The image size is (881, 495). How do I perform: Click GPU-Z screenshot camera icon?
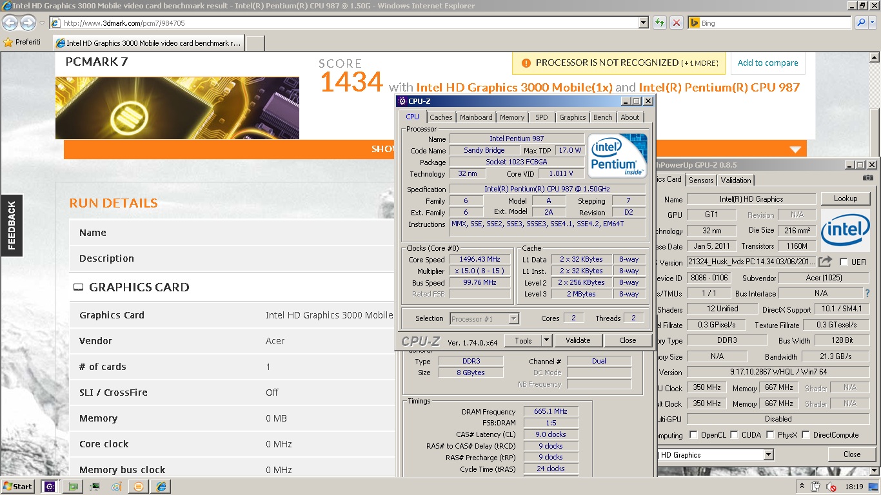868,179
